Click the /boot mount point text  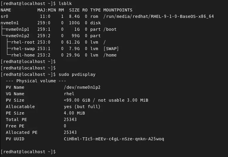[x=110, y=29]
